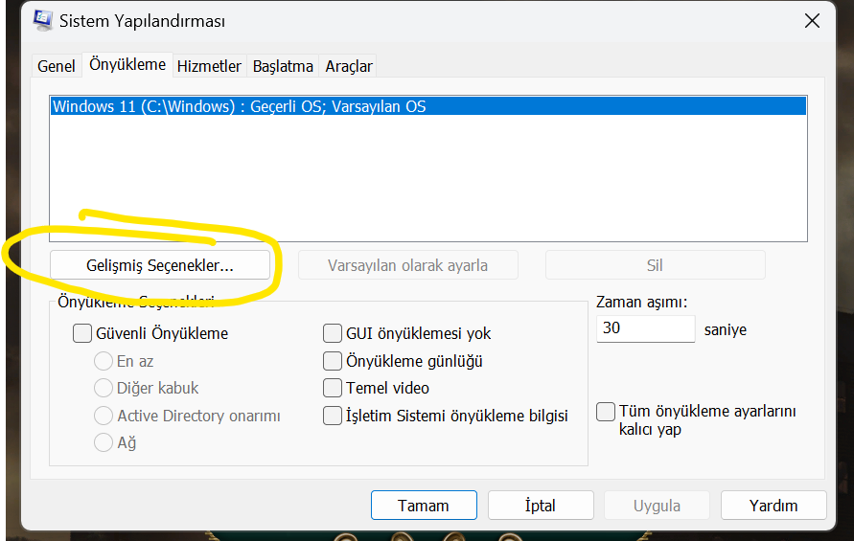Click the Uygula button
The image size is (854, 541).
pos(657,505)
